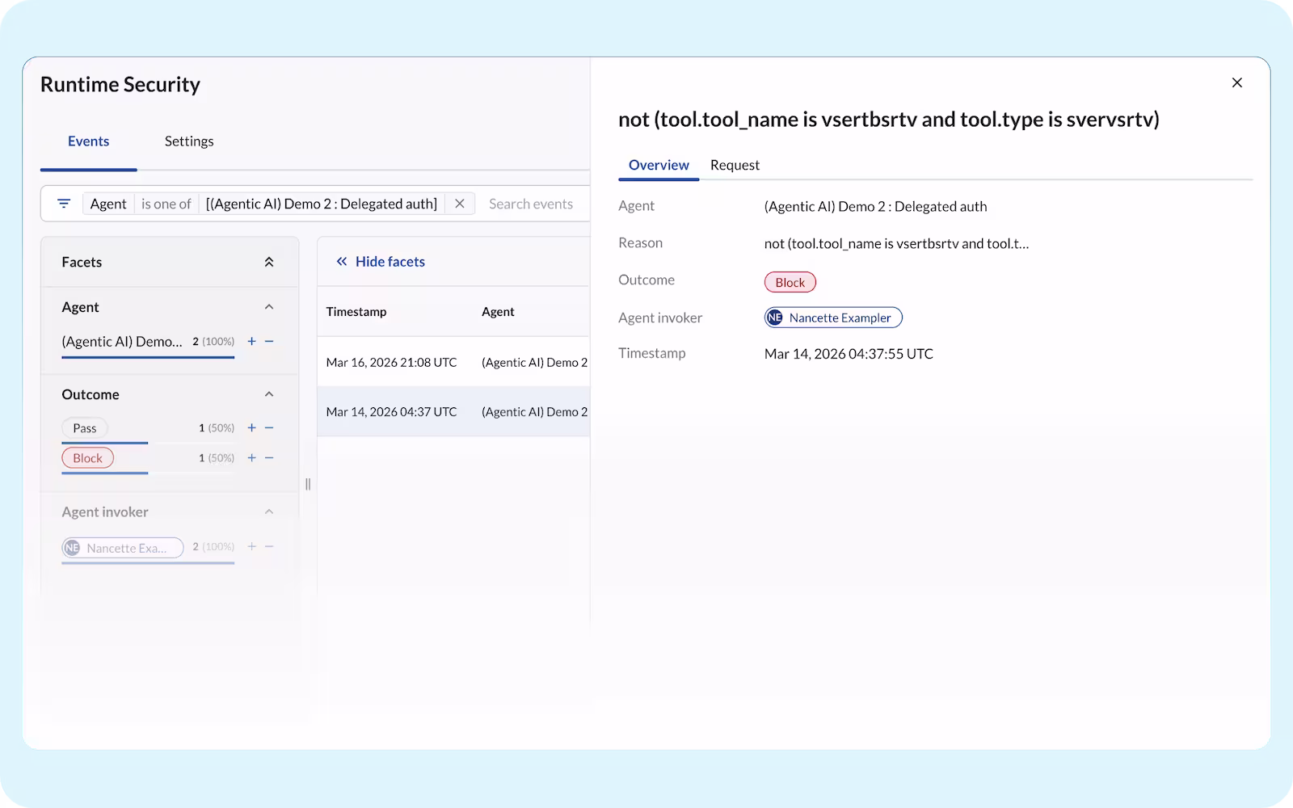Open the filter icon left of the Agent filter
The height and width of the screenshot is (808, 1293).
(63, 203)
